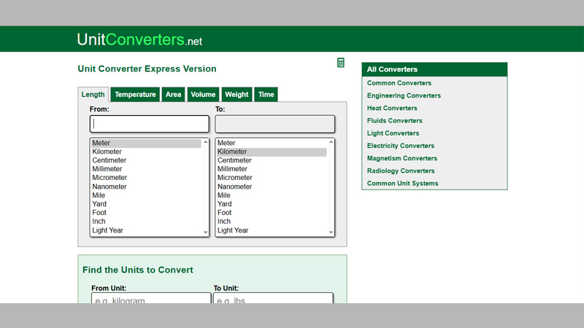Viewport: 584px width, 328px height.
Task: Go to Heat Converters
Action: 392,108
